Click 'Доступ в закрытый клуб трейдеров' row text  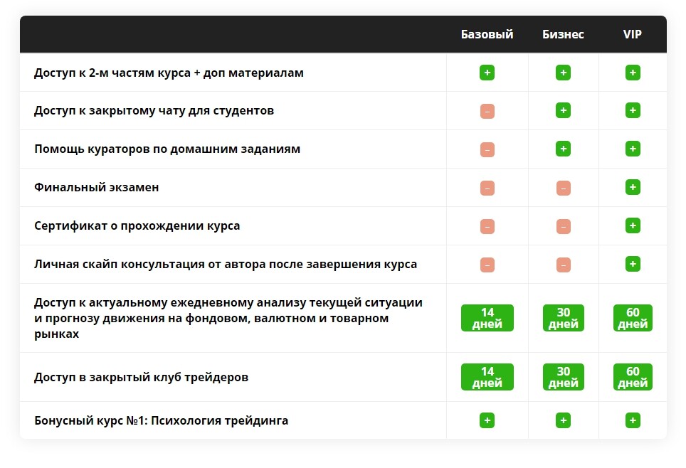click(141, 378)
